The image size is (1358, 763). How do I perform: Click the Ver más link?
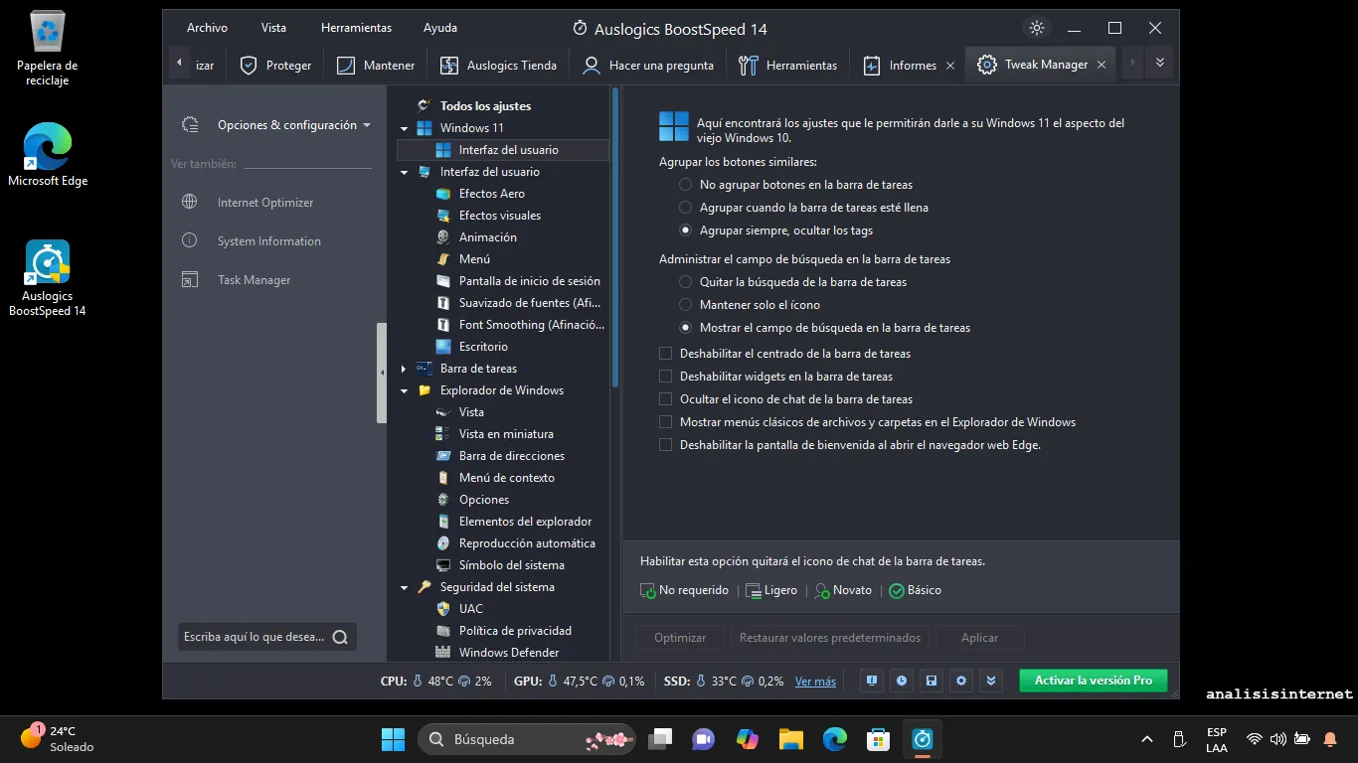point(815,682)
